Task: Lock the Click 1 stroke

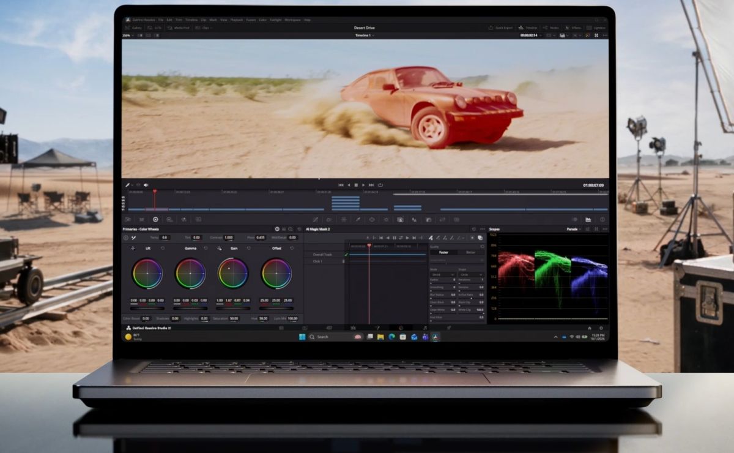Action: coord(343,261)
